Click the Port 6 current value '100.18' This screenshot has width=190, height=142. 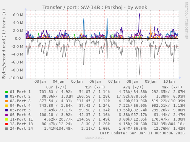click(46, 115)
